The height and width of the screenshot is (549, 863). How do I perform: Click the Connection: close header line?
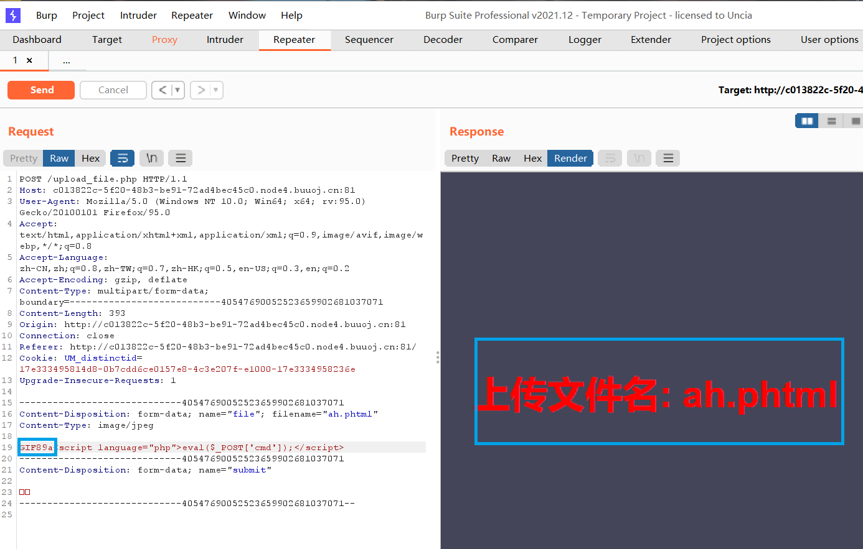click(67, 336)
